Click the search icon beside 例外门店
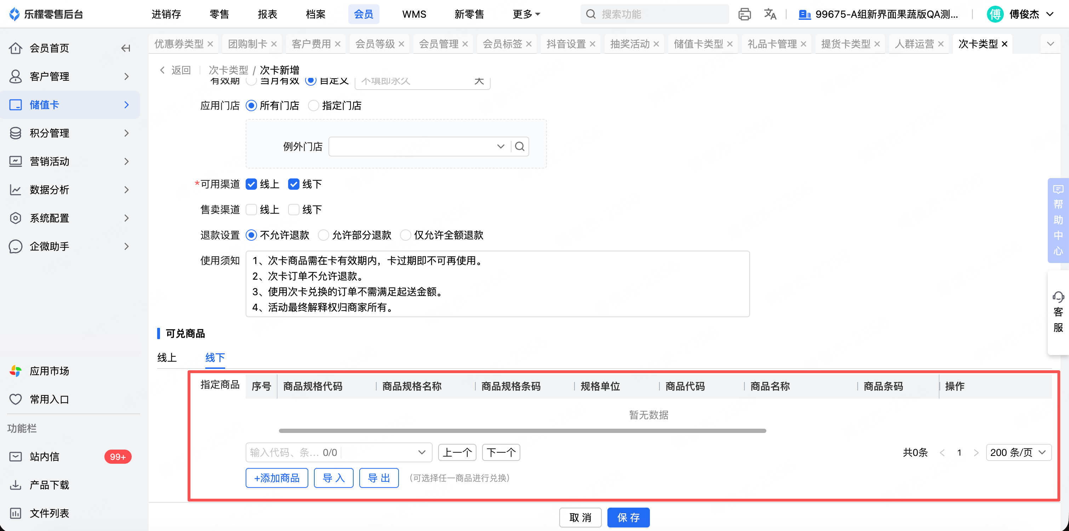Viewport: 1069px width, 531px height. pyautogui.click(x=520, y=147)
